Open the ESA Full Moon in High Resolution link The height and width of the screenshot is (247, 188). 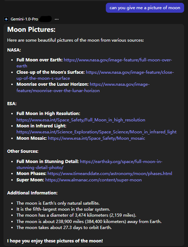81,120
